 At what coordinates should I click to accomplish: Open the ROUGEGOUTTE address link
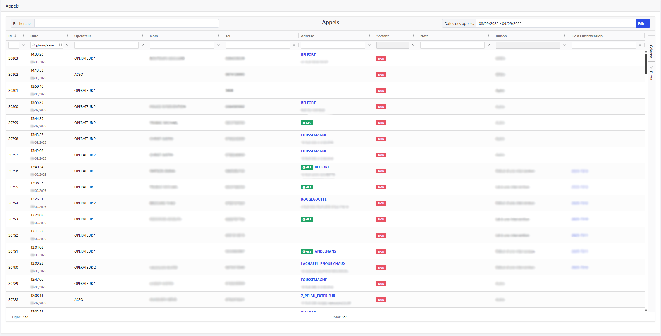coord(314,199)
